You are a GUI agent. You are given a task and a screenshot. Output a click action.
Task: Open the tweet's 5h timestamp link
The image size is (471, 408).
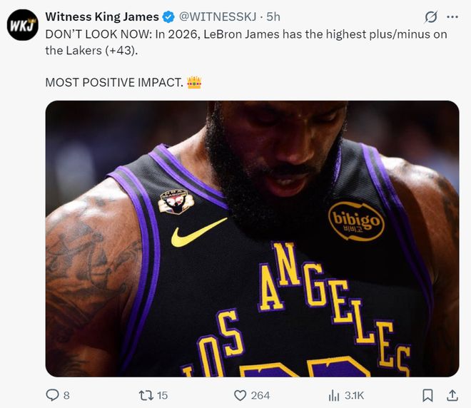273,16
